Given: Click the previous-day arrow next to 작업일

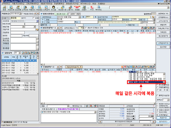Looking at the screenshot, I should click(x=35, y=14).
